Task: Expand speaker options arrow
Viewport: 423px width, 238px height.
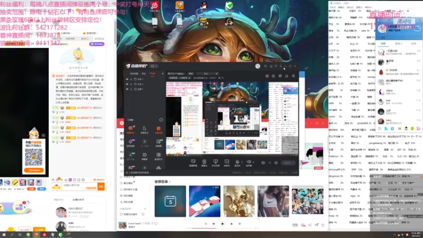Action: [253, 162]
